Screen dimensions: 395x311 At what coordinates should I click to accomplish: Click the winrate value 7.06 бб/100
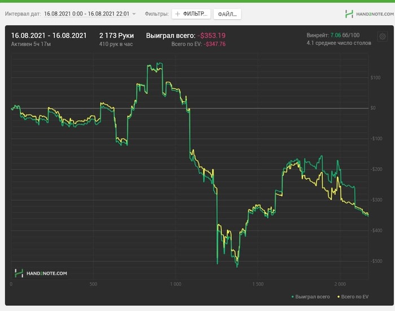coord(345,36)
